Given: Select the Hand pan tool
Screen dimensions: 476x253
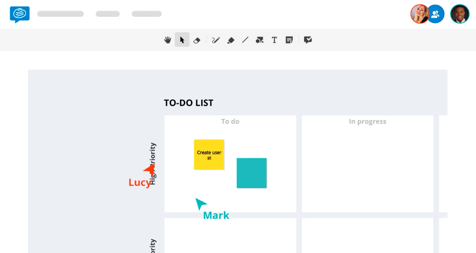Looking at the screenshot, I should [167, 40].
